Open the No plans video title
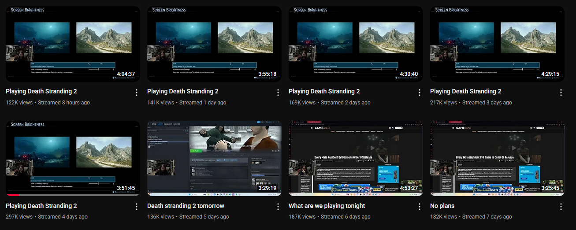The width and height of the screenshot is (576, 230). (442, 206)
